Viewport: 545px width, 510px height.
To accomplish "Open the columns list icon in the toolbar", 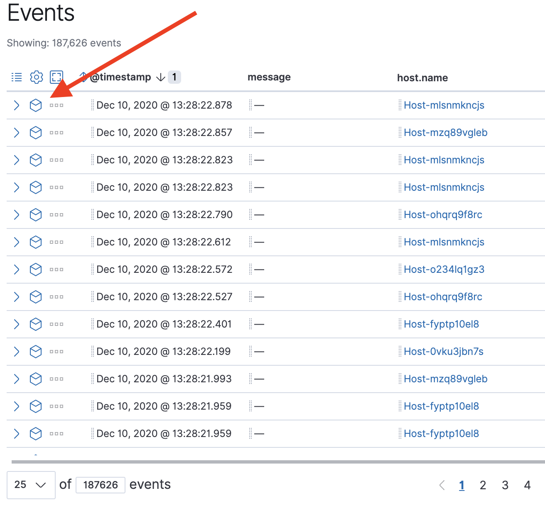I will click(16, 77).
